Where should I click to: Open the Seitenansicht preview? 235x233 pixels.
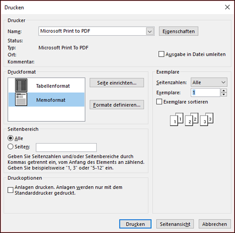point(175,224)
